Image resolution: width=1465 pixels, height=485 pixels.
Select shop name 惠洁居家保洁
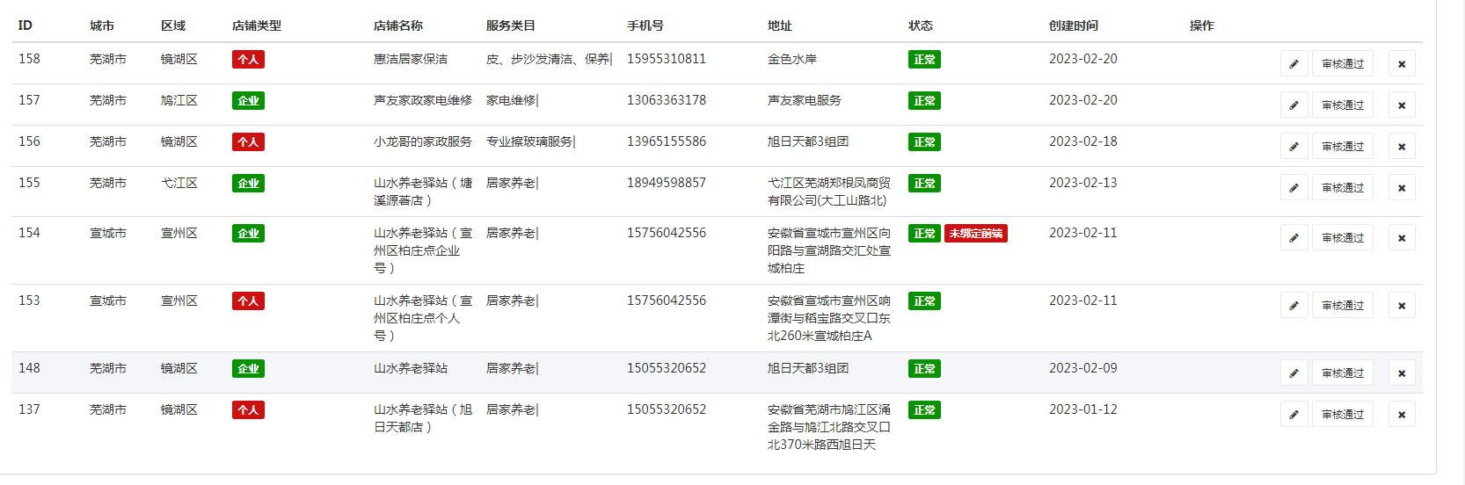410,59
